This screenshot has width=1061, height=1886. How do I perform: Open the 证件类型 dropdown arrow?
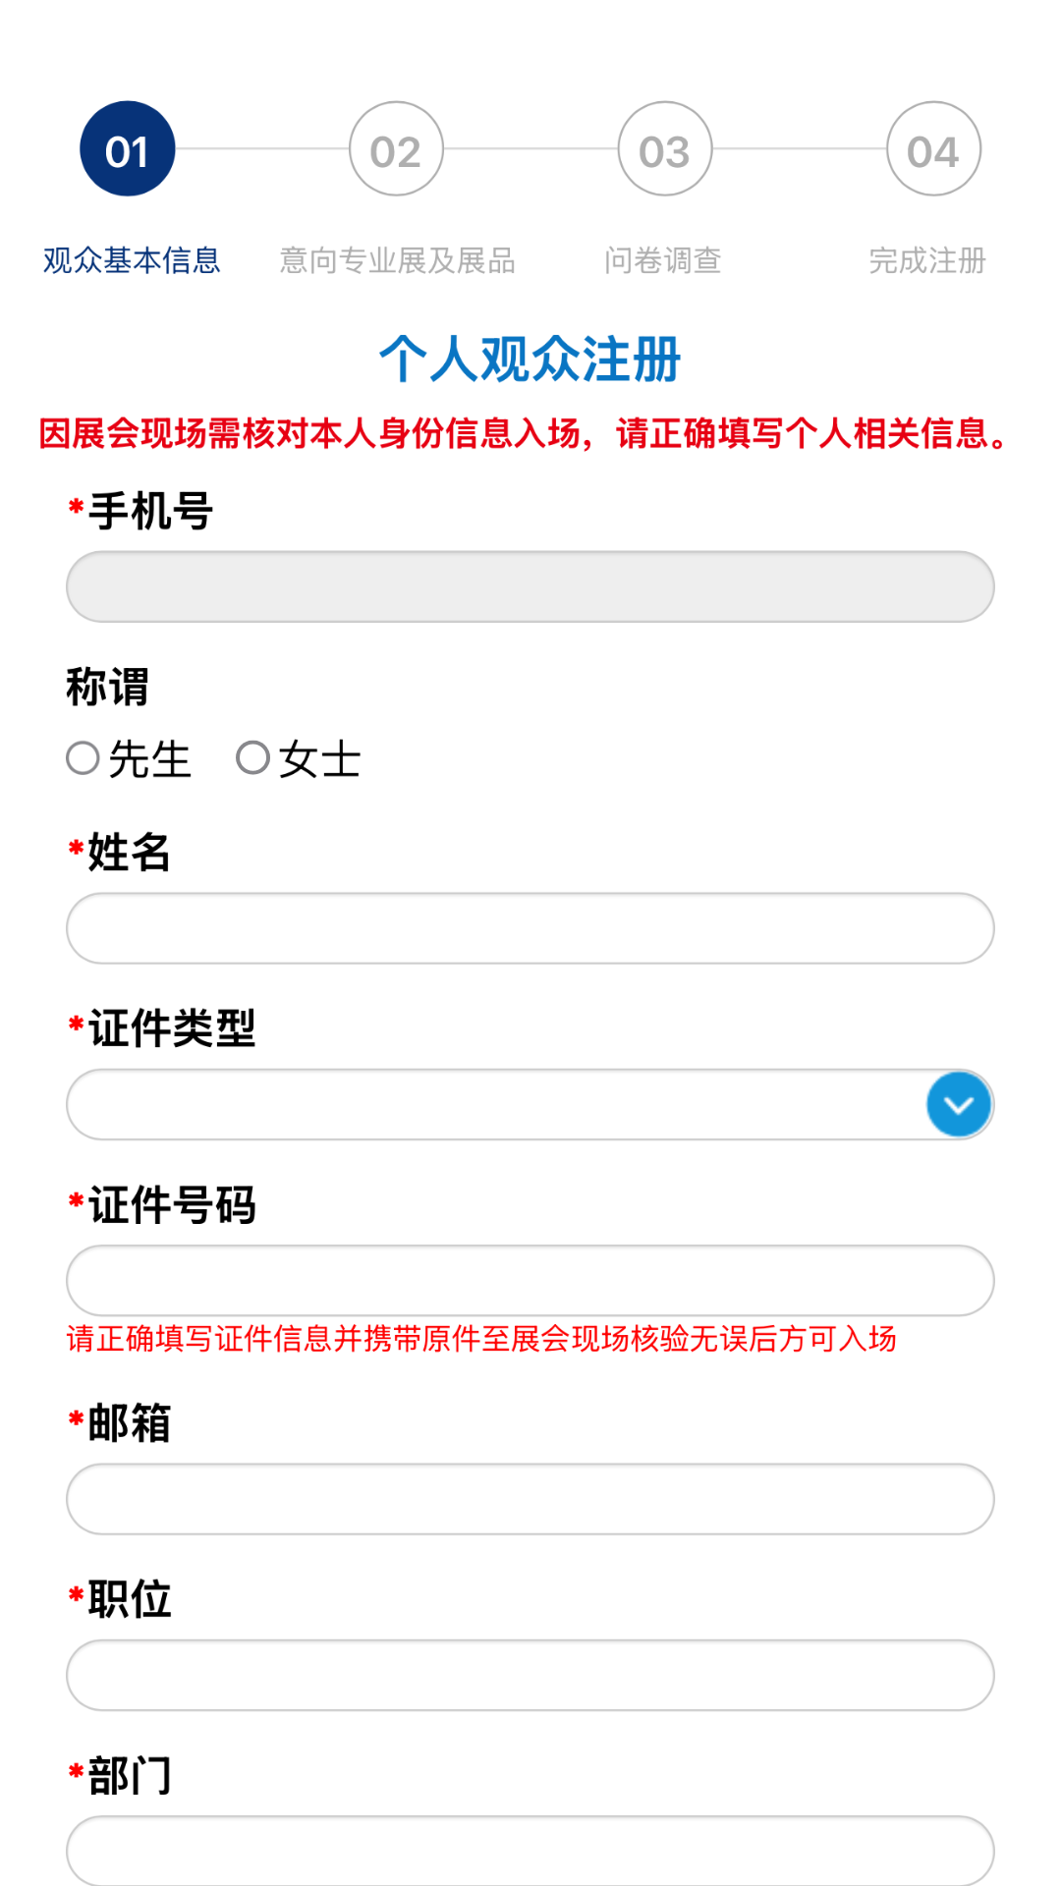click(959, 1105)
